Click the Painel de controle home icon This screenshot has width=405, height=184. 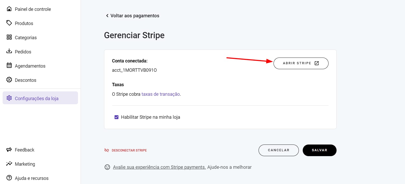9,9
